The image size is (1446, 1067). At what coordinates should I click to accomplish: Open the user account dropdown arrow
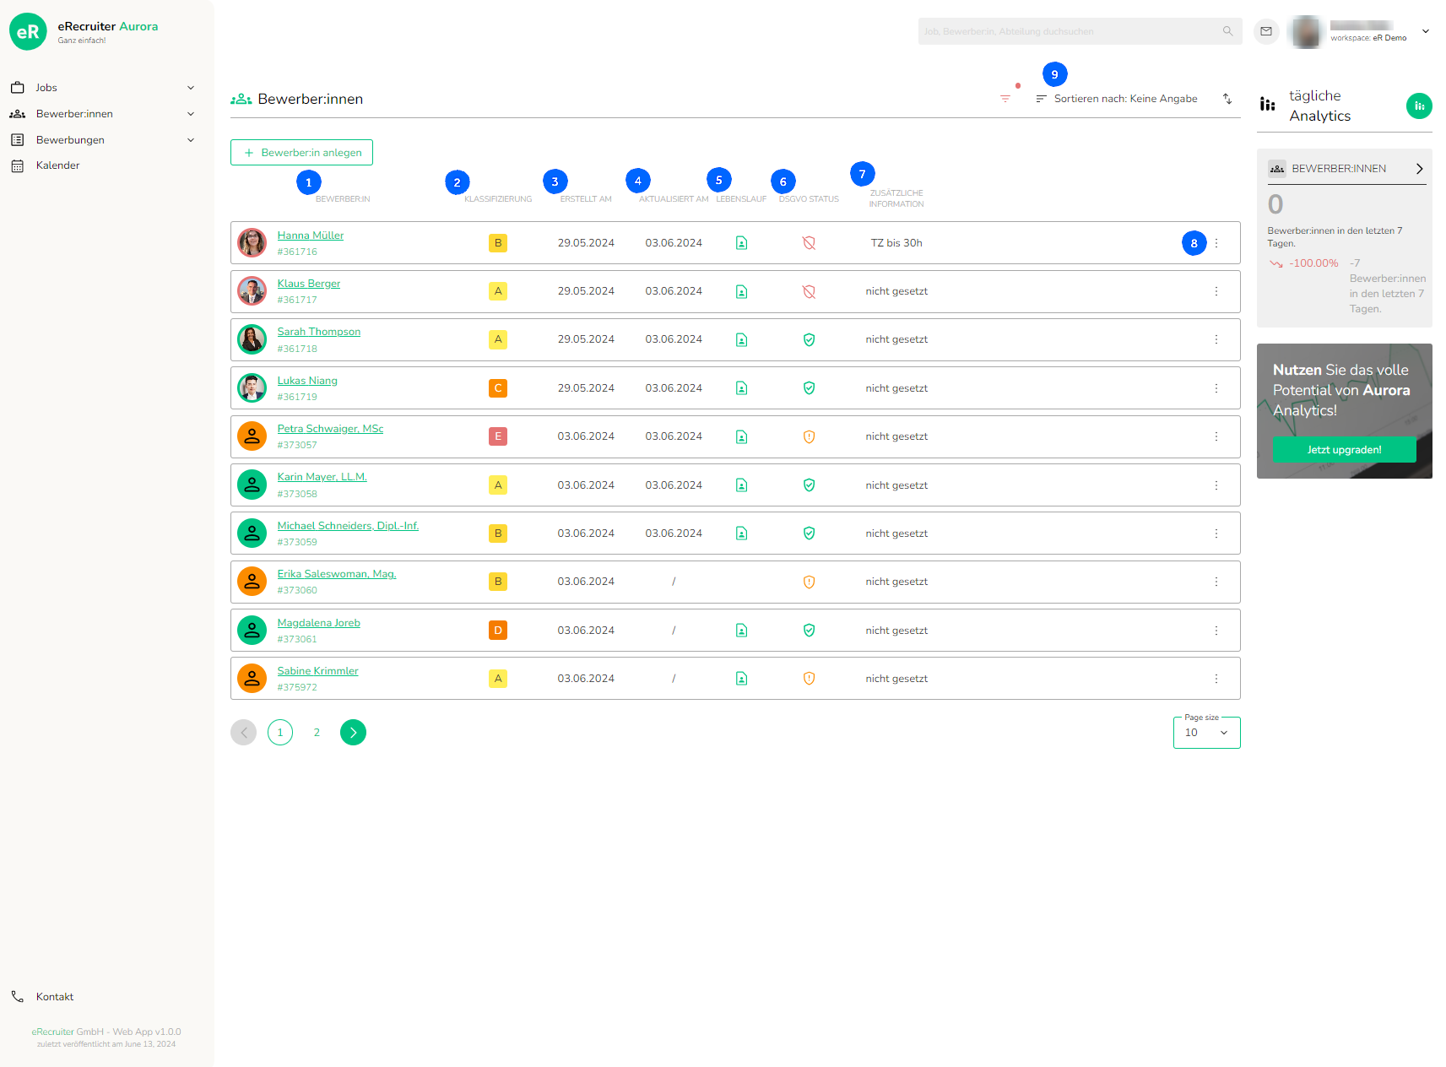click(1426, 31)
